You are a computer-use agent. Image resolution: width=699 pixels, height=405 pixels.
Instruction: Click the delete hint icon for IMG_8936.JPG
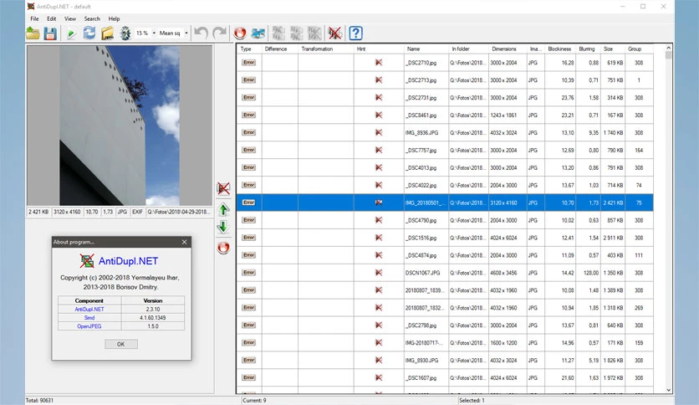(x=379, y=132)
